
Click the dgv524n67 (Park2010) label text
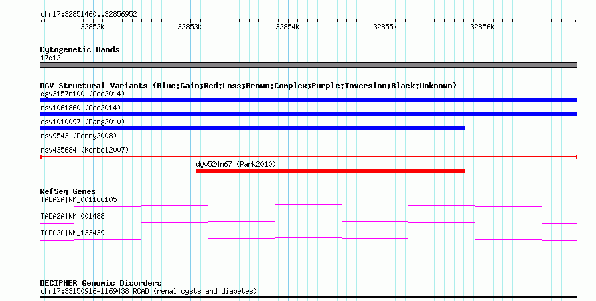tap(236, 164)
